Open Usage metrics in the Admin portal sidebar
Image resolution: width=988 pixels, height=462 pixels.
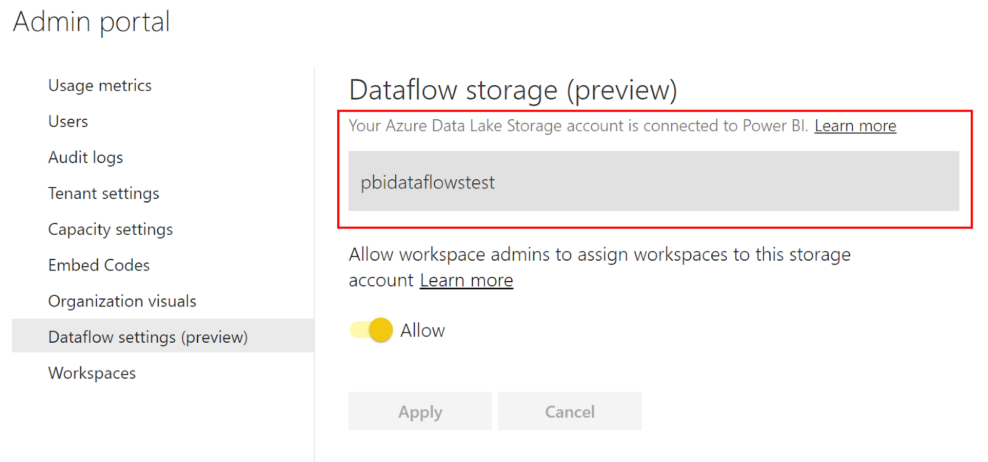(99, 85)
